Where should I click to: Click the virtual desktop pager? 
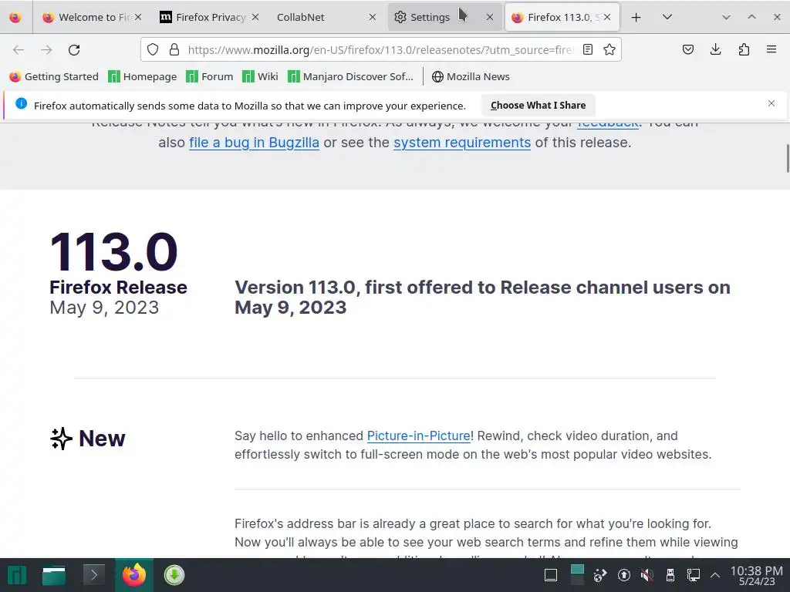pos(577,575)
